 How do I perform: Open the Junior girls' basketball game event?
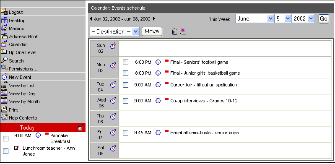coord(205,73)
